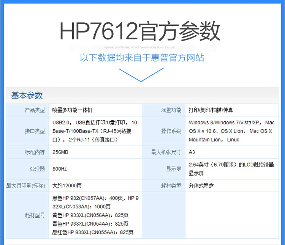The width and height of the screenshot is (285, 245).
Task: Click the value 打印/复印/扫描/传真
Action: [x=211, y=110]
